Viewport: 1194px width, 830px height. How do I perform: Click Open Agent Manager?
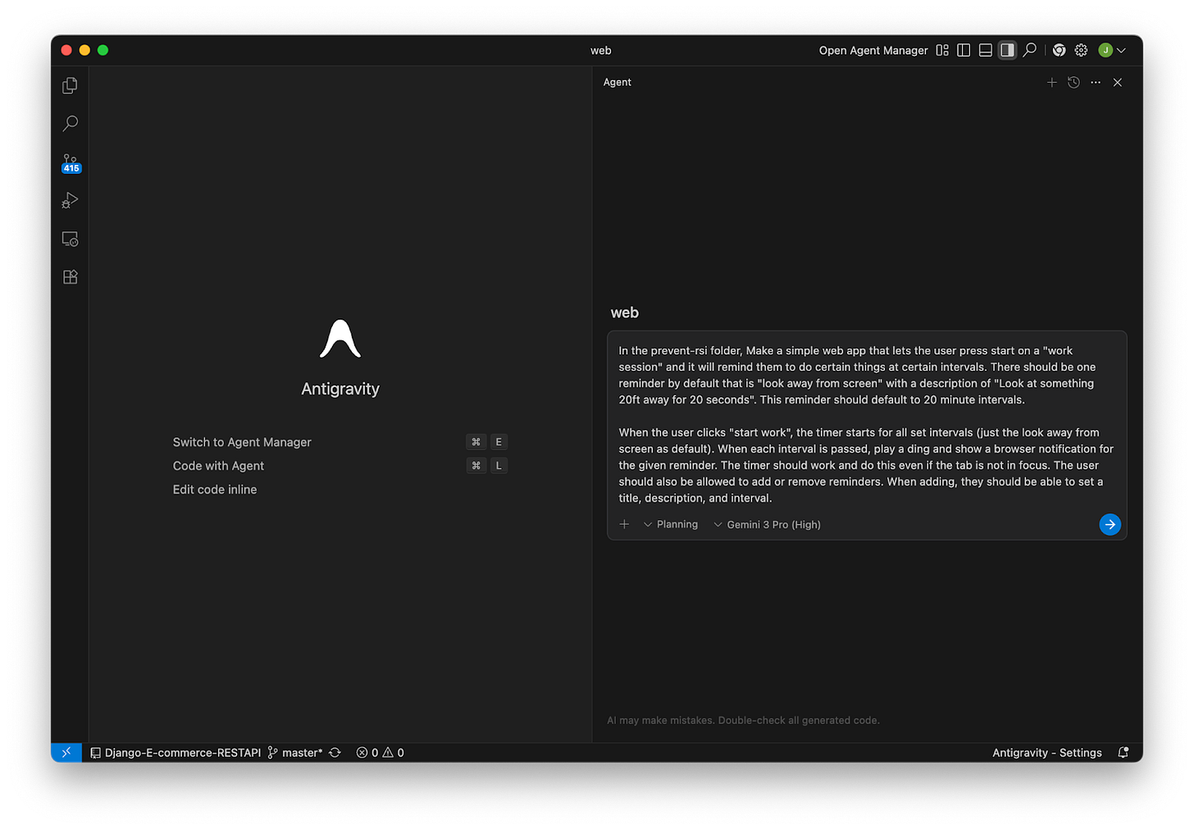[873, 50]
